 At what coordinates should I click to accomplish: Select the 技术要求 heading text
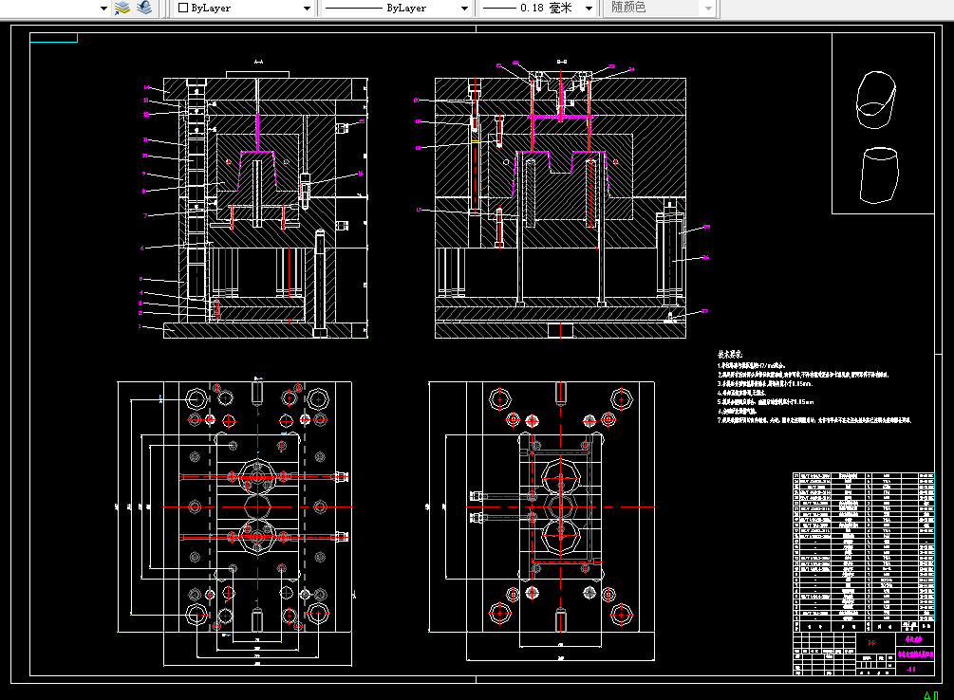point(730,354)
